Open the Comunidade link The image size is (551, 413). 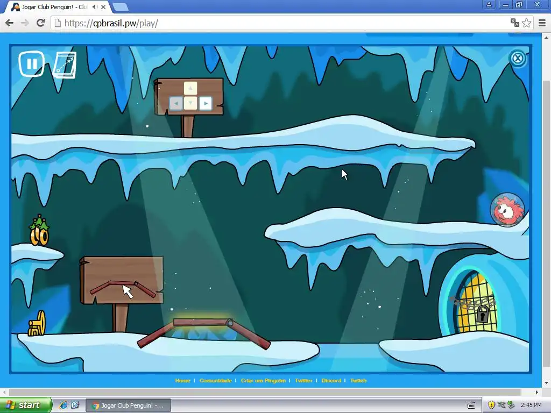point(215,380)
